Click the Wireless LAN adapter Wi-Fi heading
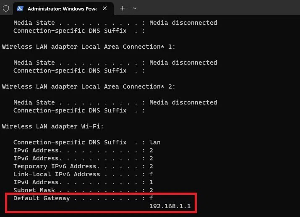The width and height of the screenshot is (300, 217). click(53, 126)
